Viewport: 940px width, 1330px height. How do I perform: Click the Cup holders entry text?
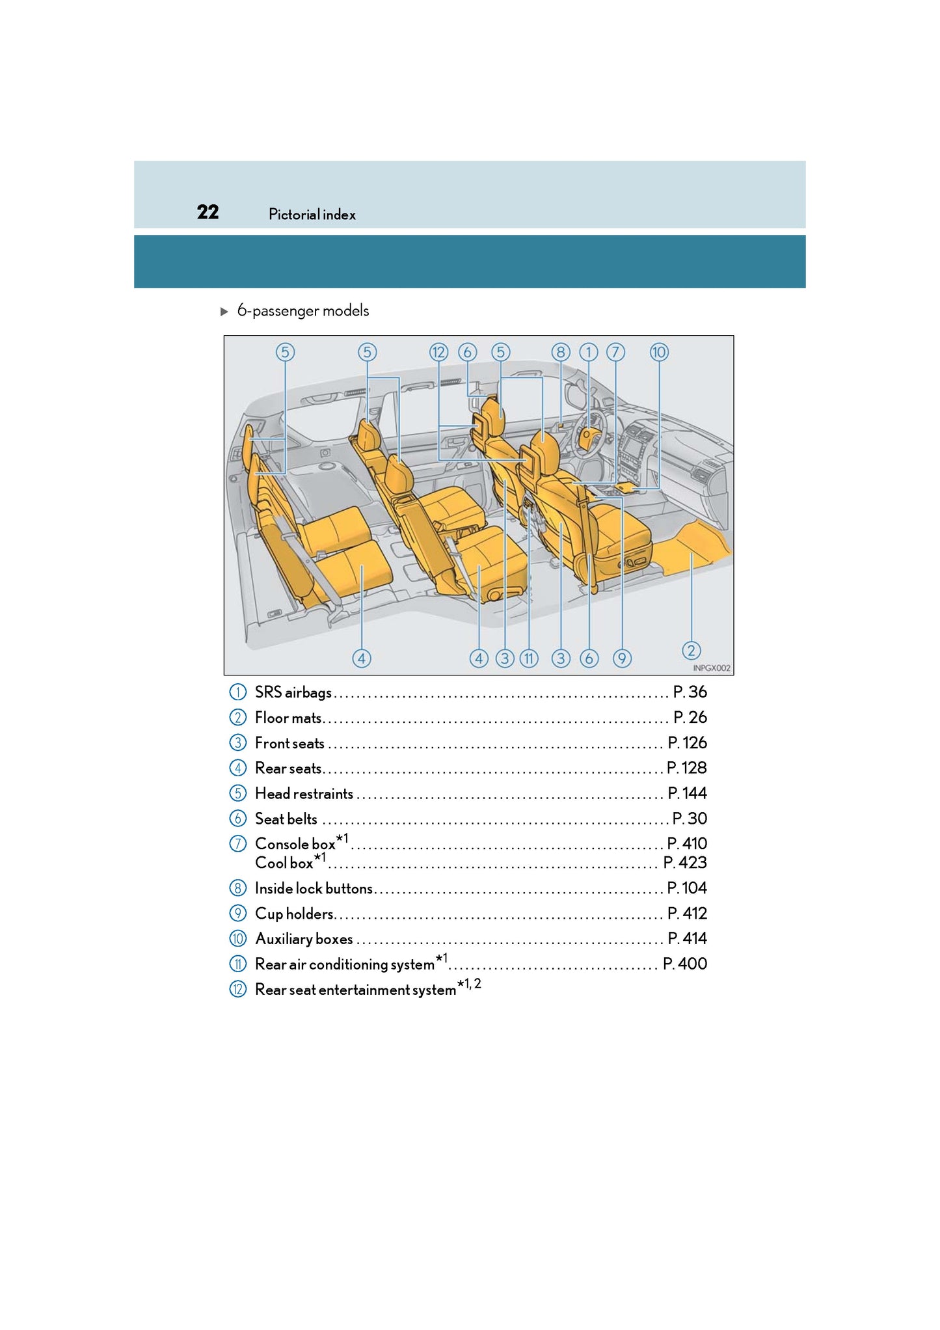(x=294, y=914)
